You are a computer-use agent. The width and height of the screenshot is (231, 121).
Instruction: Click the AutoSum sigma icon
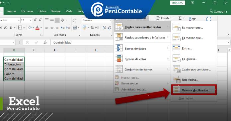(x=180, y=18)
